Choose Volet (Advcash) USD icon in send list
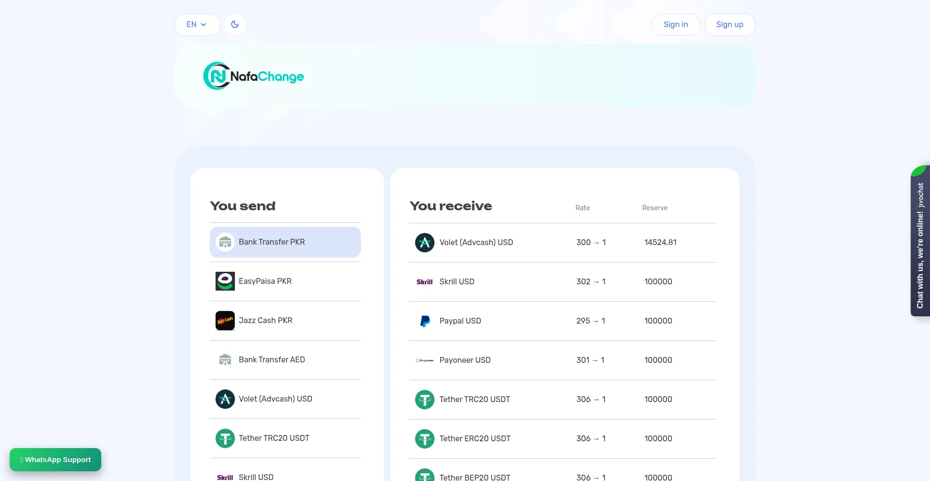930x481 pixels. (x=225, y=399)
